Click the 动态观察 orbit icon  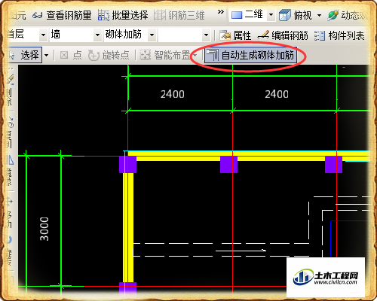[333, 15]
